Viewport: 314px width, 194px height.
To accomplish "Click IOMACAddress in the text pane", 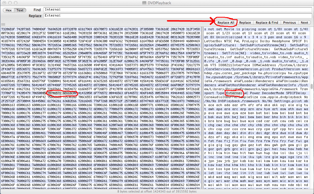I will (264, 65).
